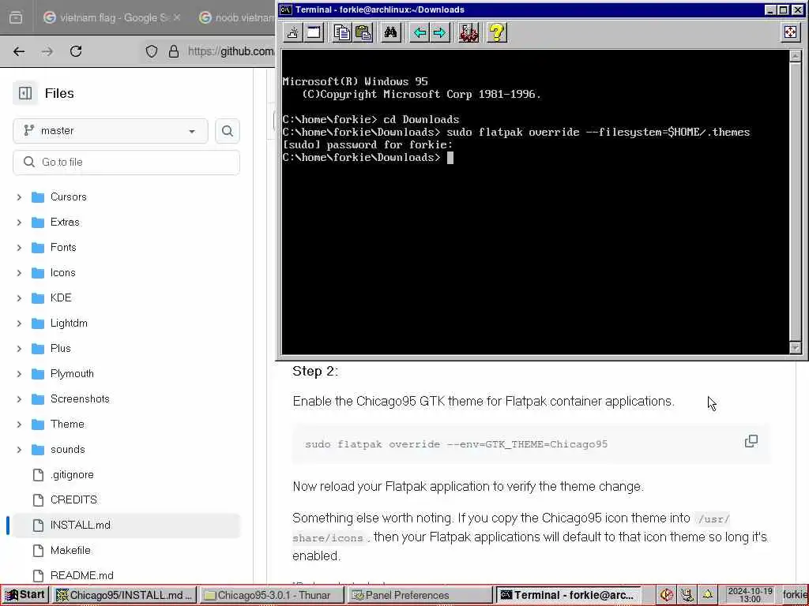Click the Step 2 heading

[x=314, y=372]
